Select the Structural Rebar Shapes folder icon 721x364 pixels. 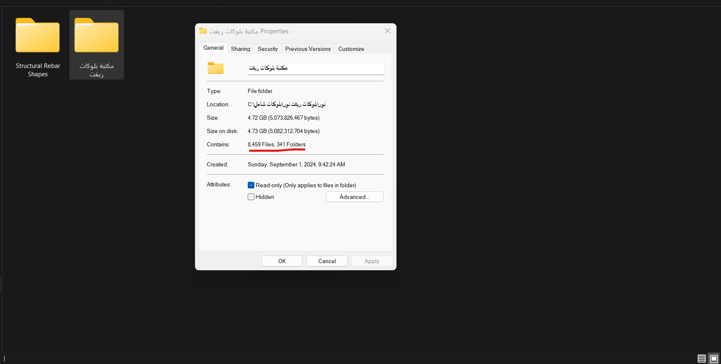(38, 36)
